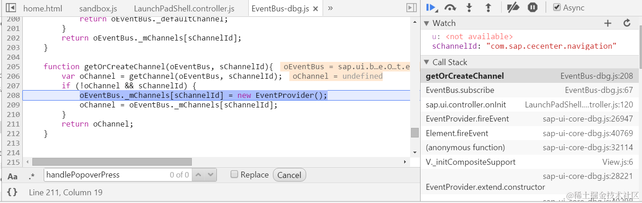The height and width of the screenshot is (203, 642).
Task: Open the home.html tab
Action: pos(42,8)
